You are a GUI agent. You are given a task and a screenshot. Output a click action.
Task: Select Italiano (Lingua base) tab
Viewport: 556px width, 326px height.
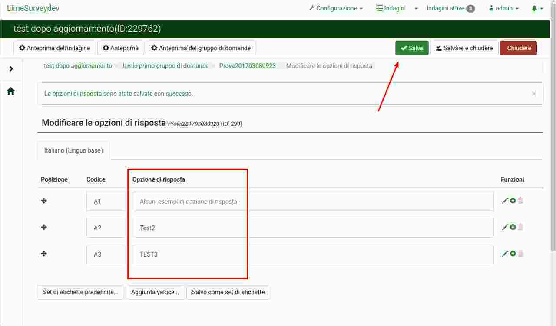click(x=73, y=150)
